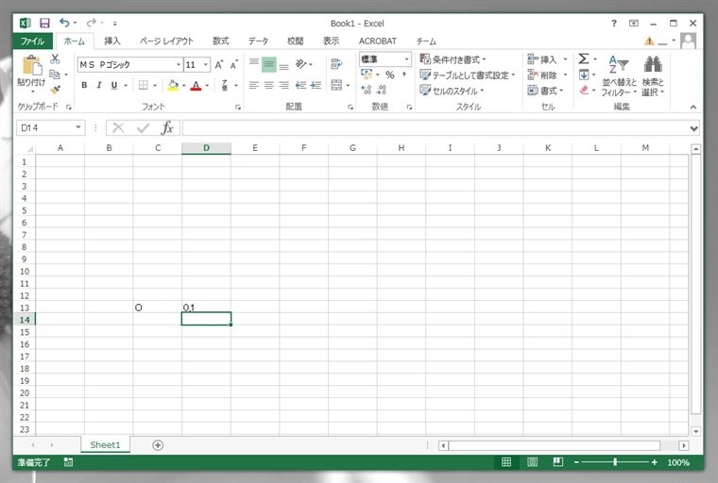This screenshot has width=718, height=483.
Task: Switch to the Insert (挿入) tab
Action: click(112, 42)
